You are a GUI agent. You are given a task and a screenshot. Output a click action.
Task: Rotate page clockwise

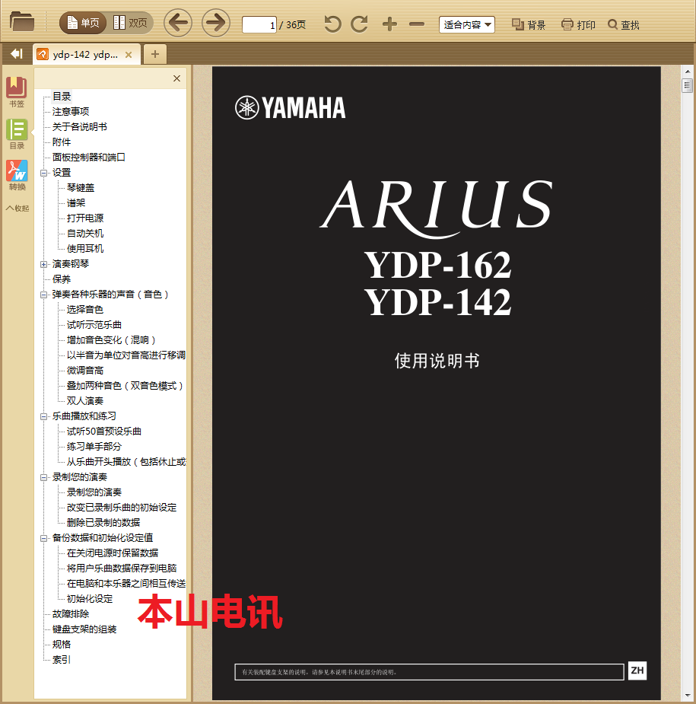(360, 24)
